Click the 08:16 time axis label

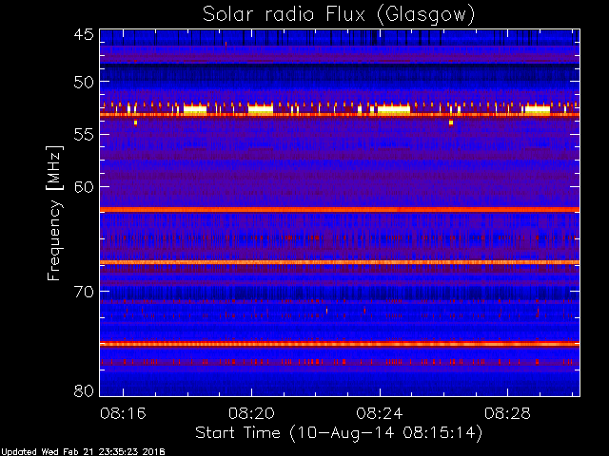pyautogui.click(x=123, y=413)
